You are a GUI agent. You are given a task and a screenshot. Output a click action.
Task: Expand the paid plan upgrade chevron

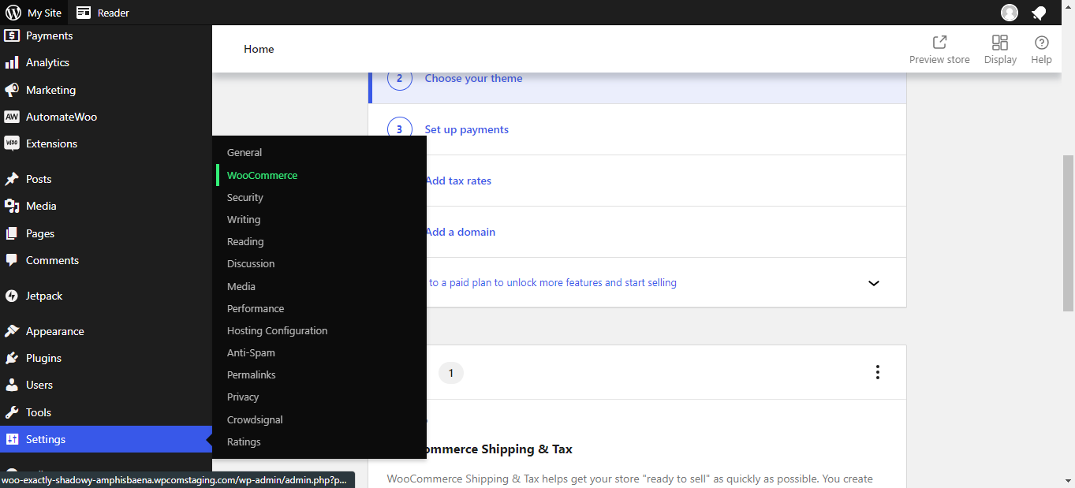click(873, 283)
